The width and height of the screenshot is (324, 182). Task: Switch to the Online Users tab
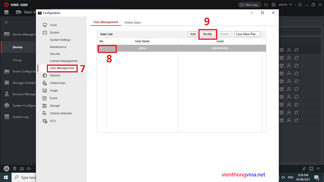coord(133,23)
